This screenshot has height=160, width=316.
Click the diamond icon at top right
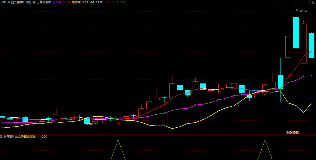pyautogui.click(x=309, y=3)
